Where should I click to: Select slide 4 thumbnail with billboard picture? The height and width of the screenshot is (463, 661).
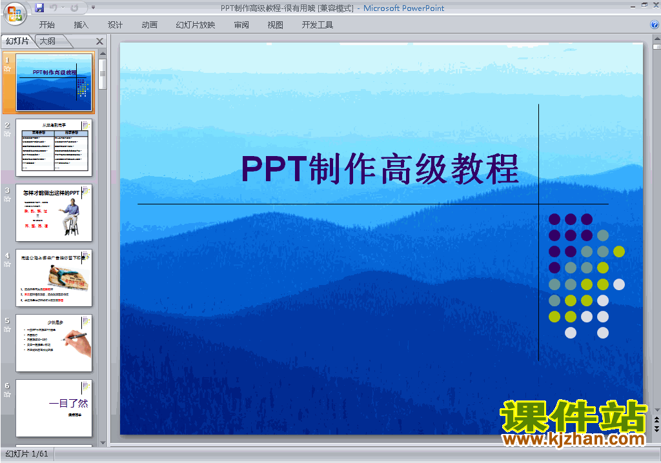[54, 278]
